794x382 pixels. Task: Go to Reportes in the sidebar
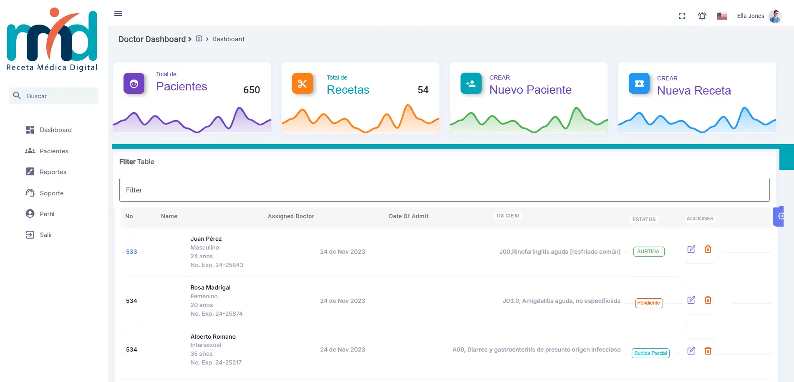pos(53,172)
